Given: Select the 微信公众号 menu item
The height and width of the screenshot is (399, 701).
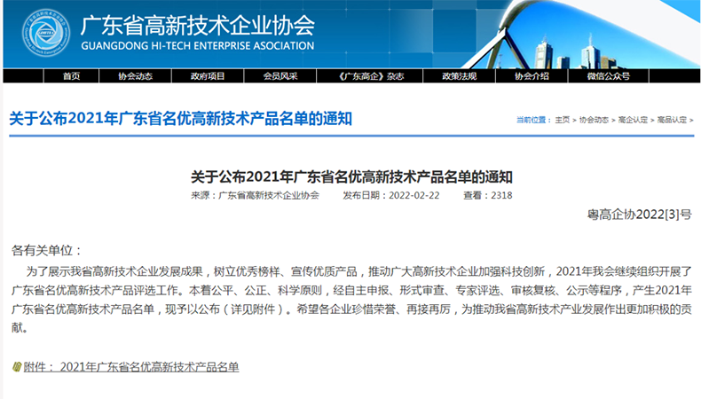Looking at the screenshot, I should (x=609, y=76).
